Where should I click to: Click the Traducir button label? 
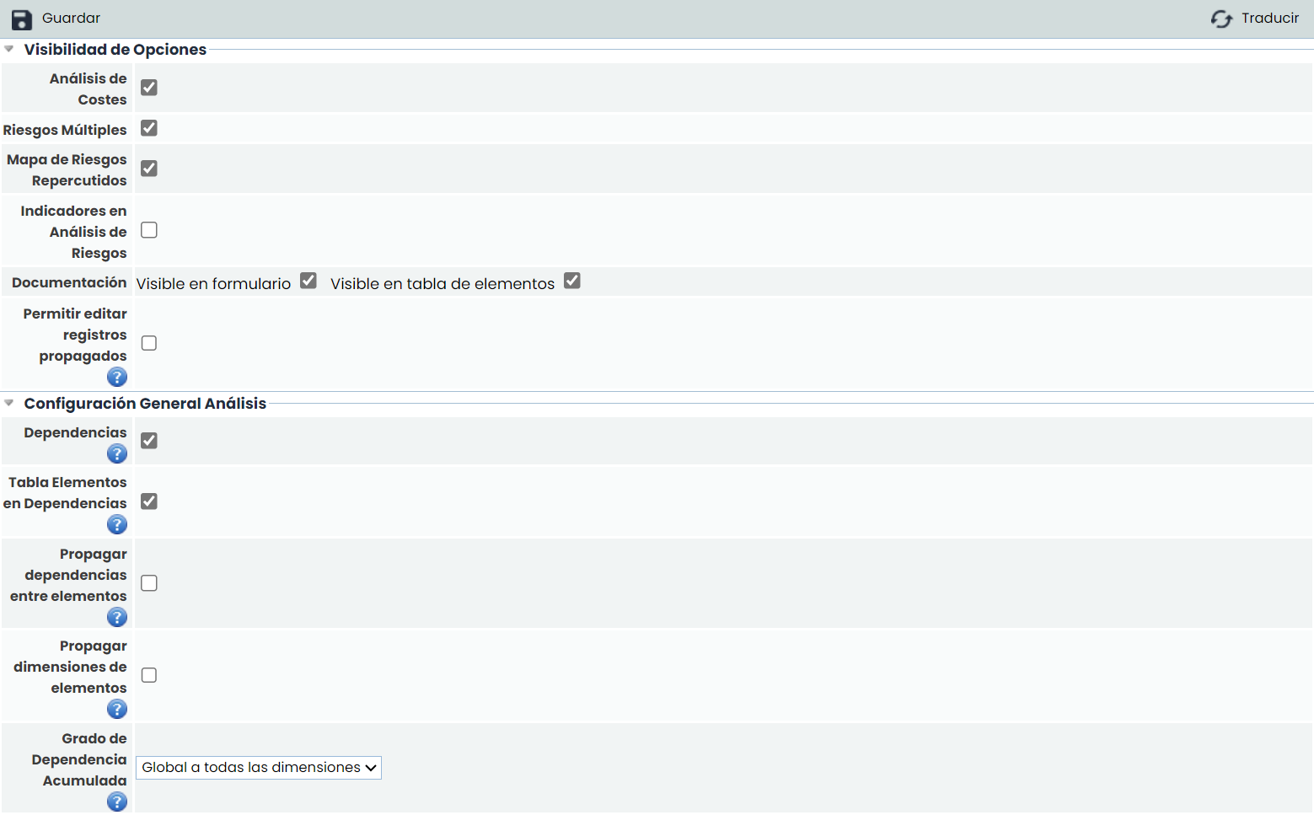pos(1269,19)
